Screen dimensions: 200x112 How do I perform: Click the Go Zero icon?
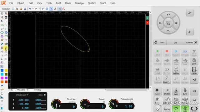tap(167, 61)
